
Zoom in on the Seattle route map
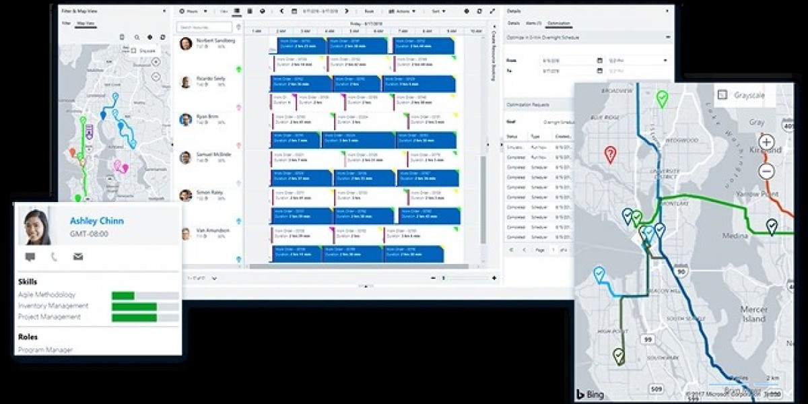(765, 143)
